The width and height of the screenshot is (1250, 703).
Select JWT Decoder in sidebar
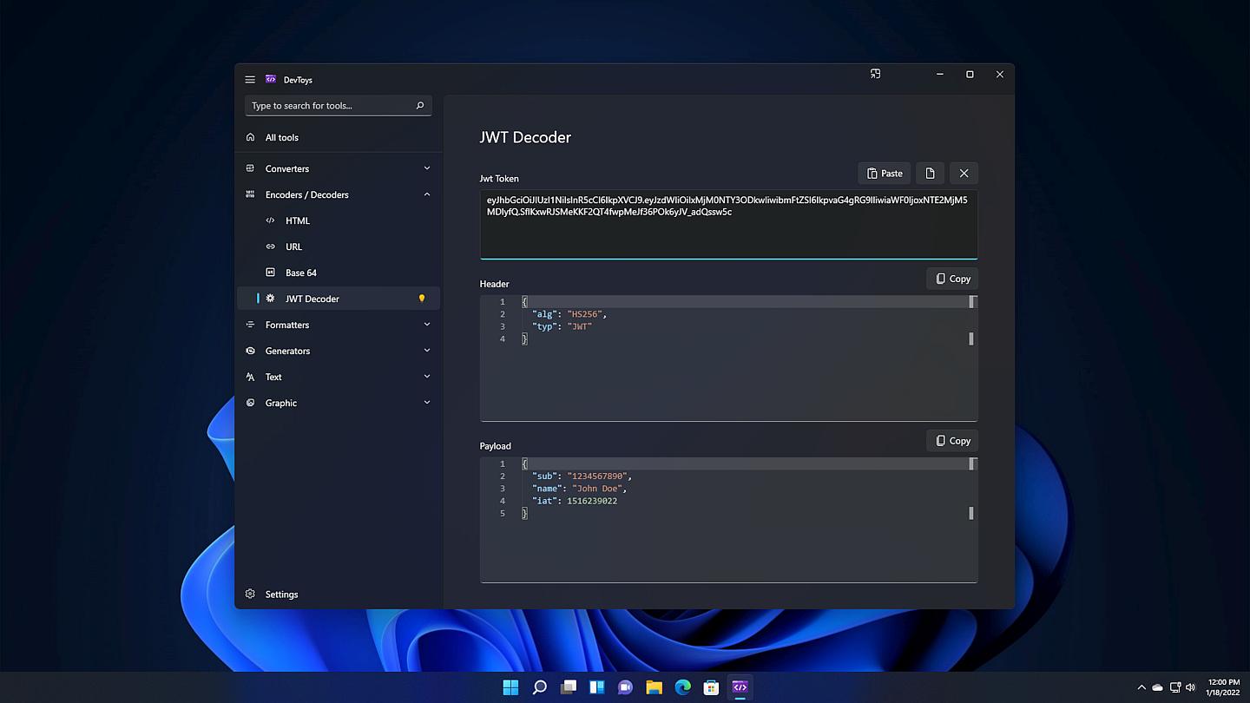[x=339, y=299]
